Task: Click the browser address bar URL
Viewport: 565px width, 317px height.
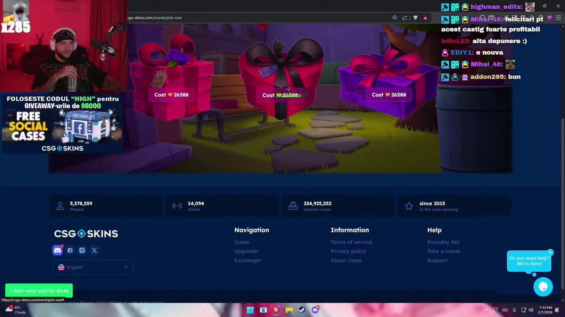Action: (x=155, y=18)
